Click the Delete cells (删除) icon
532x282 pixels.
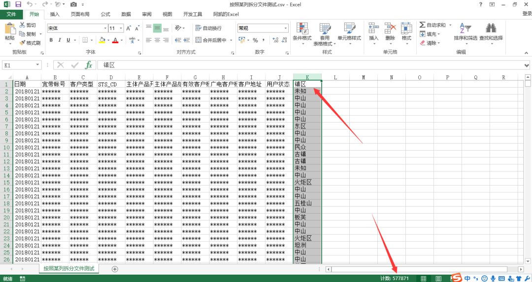[x=390, y=29]
